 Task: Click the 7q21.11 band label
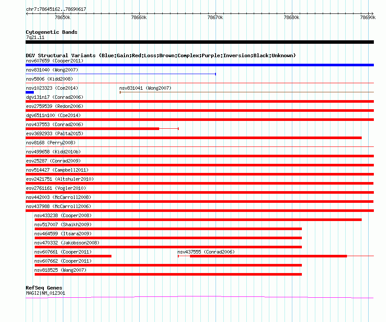35,37
